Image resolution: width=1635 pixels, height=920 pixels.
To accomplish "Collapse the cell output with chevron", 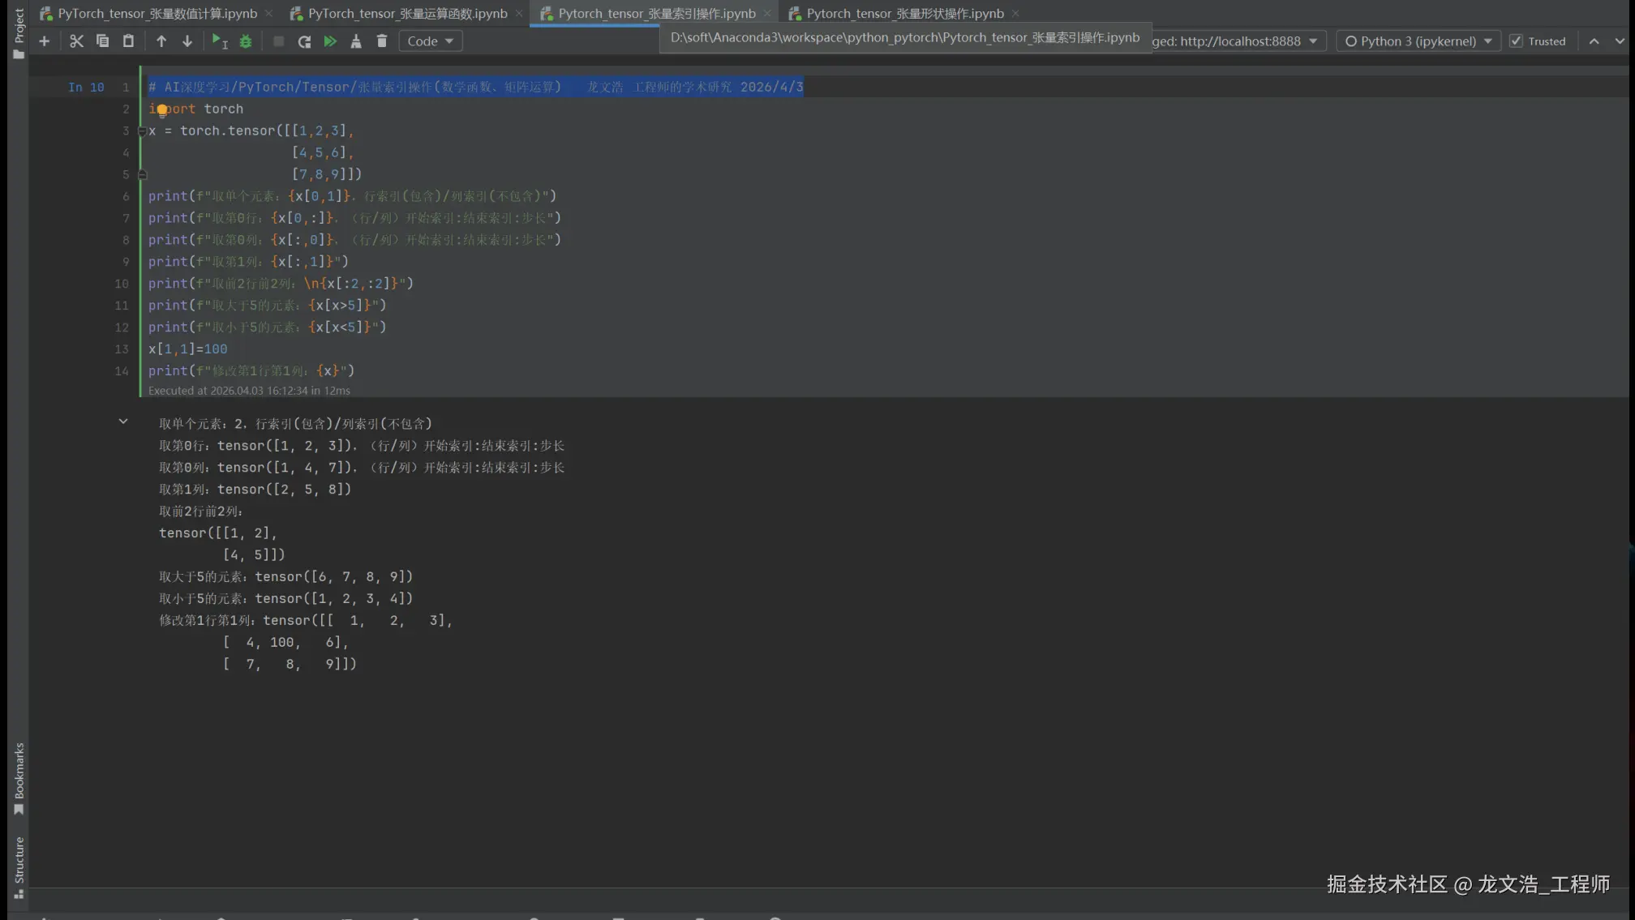I will [x=123, y=421].
